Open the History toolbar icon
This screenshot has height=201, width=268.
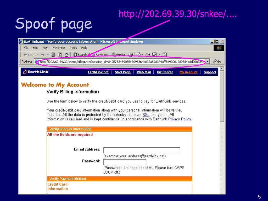point(131,55)
